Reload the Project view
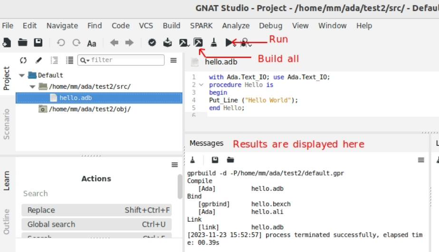 pos(23,60)
